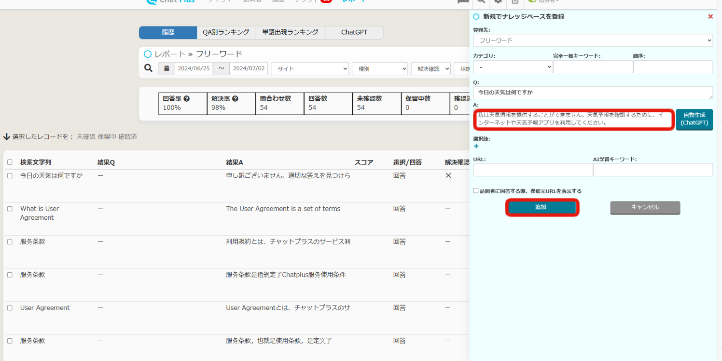722x361 pixels.
Task: Open the 登録先 フリーワード dropdown
Action: (x=593, y=40)
